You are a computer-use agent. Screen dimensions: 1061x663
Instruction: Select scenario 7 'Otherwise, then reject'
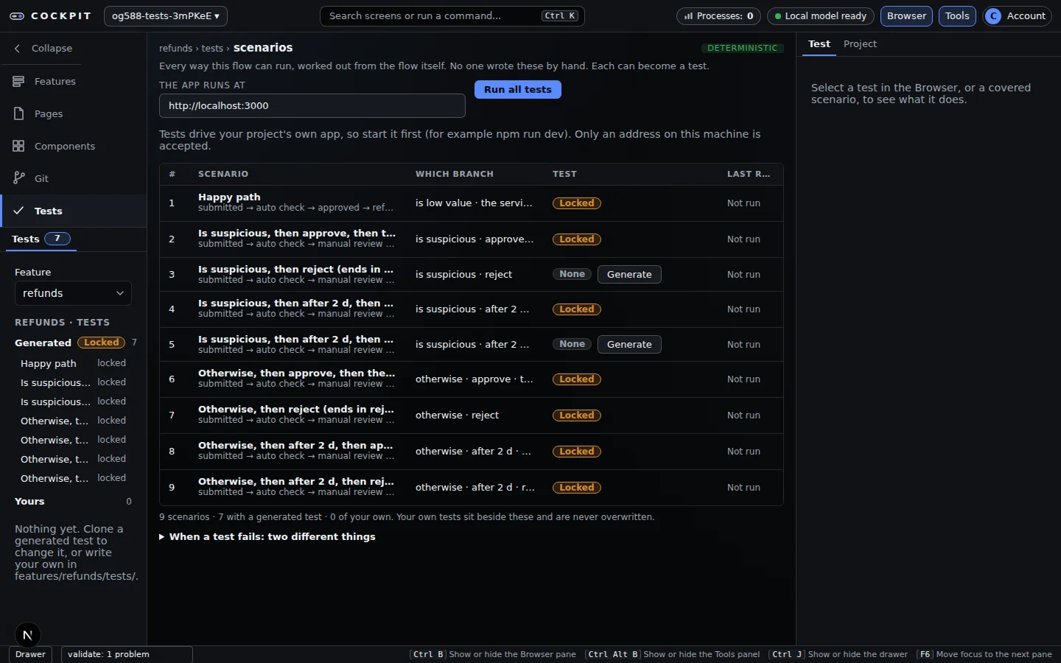(x=472, y=415)
